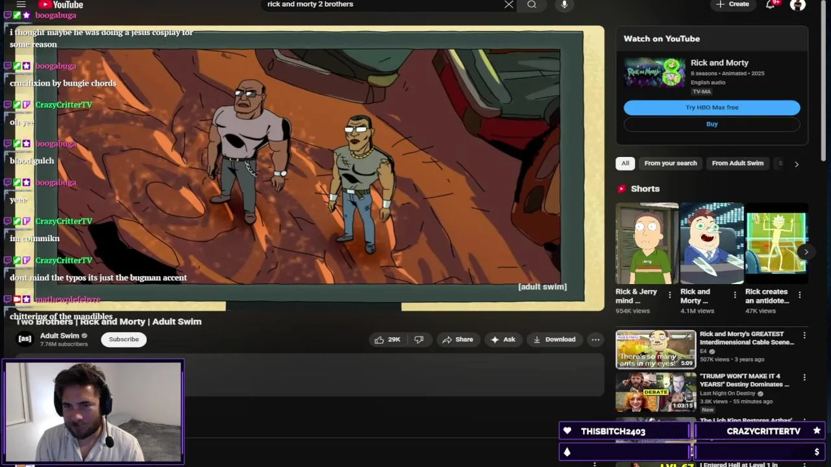831x467 pixels.
Task: Open the Rick and Morty 4.1M views Short
Action: click(712, 243)
